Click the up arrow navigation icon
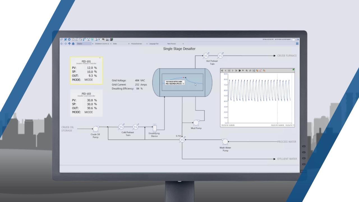359x202 pixels. coord(69,44)
